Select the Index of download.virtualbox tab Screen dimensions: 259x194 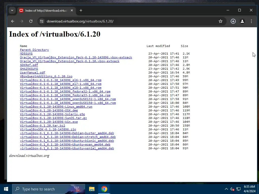pos(46,11)
